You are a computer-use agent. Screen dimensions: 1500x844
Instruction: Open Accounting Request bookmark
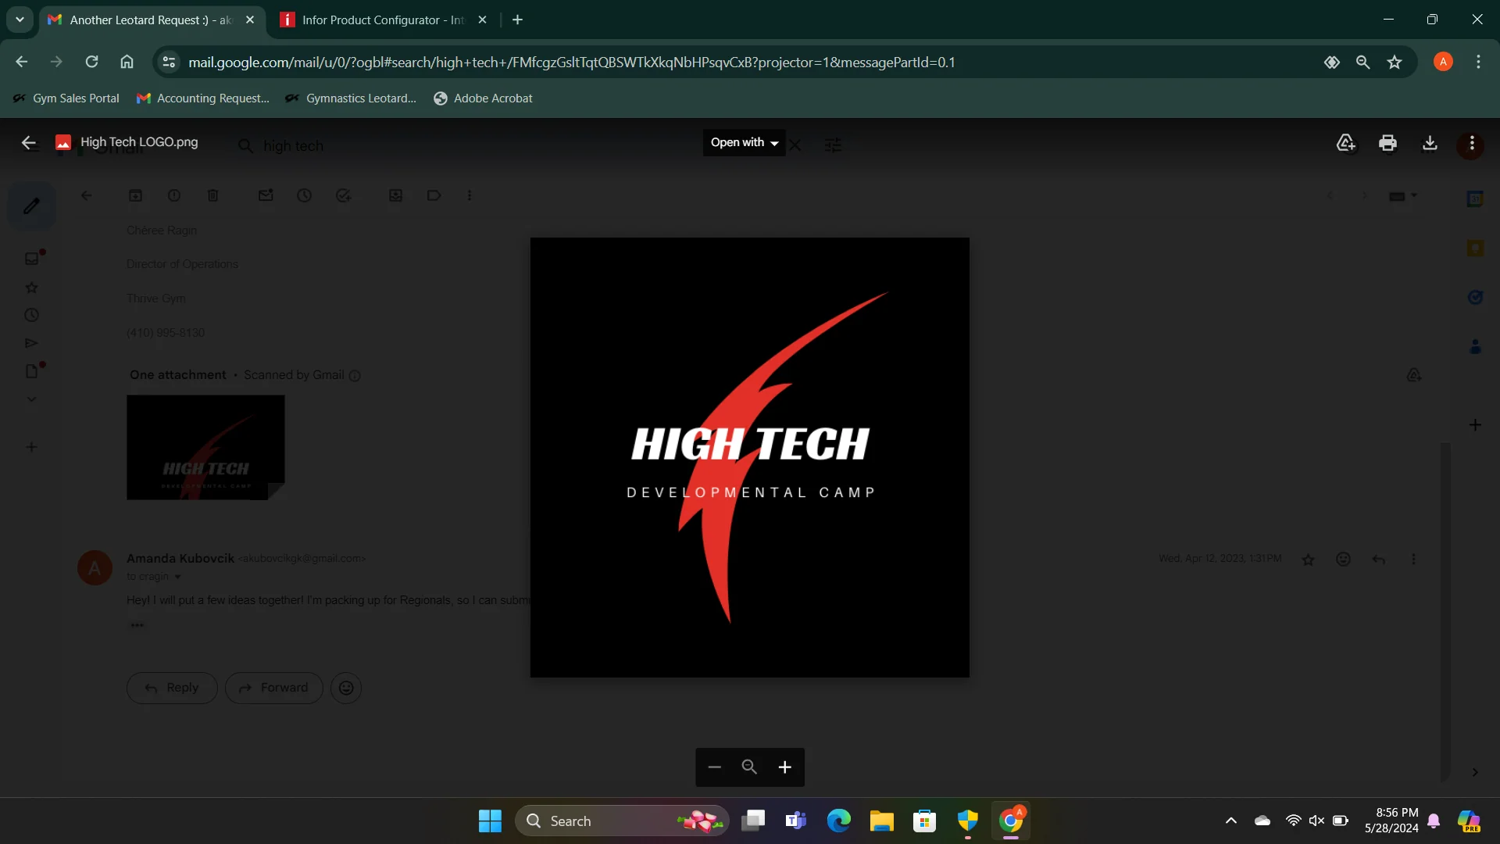[203, 98]
